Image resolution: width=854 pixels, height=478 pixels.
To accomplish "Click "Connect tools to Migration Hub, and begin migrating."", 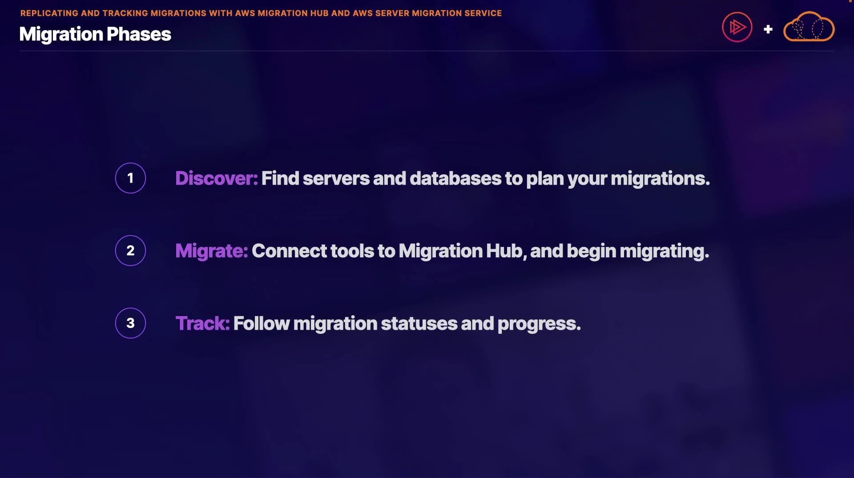I will coord(480,251).
